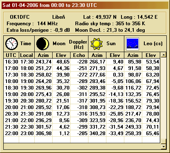Image resolution: width=170 pixels, height=153 pixels.
Task: Click Sun azimuth 283,46 cell
Action: tap(97, 81)
